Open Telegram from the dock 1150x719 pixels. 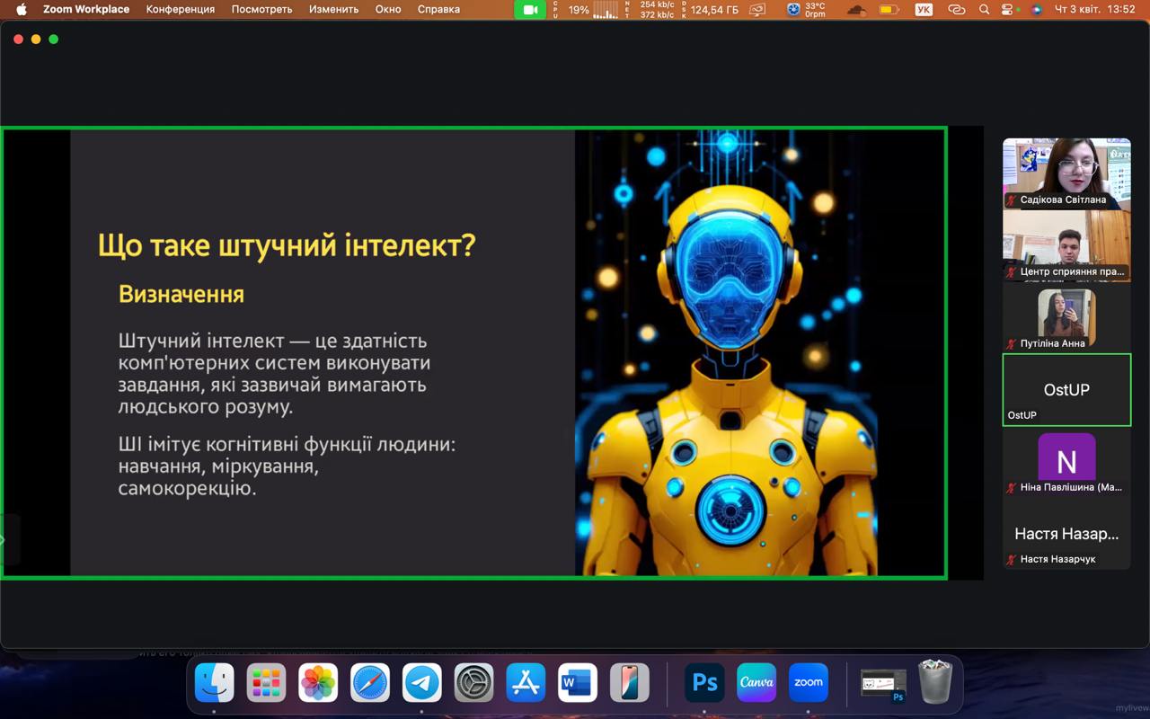point(421,683)
